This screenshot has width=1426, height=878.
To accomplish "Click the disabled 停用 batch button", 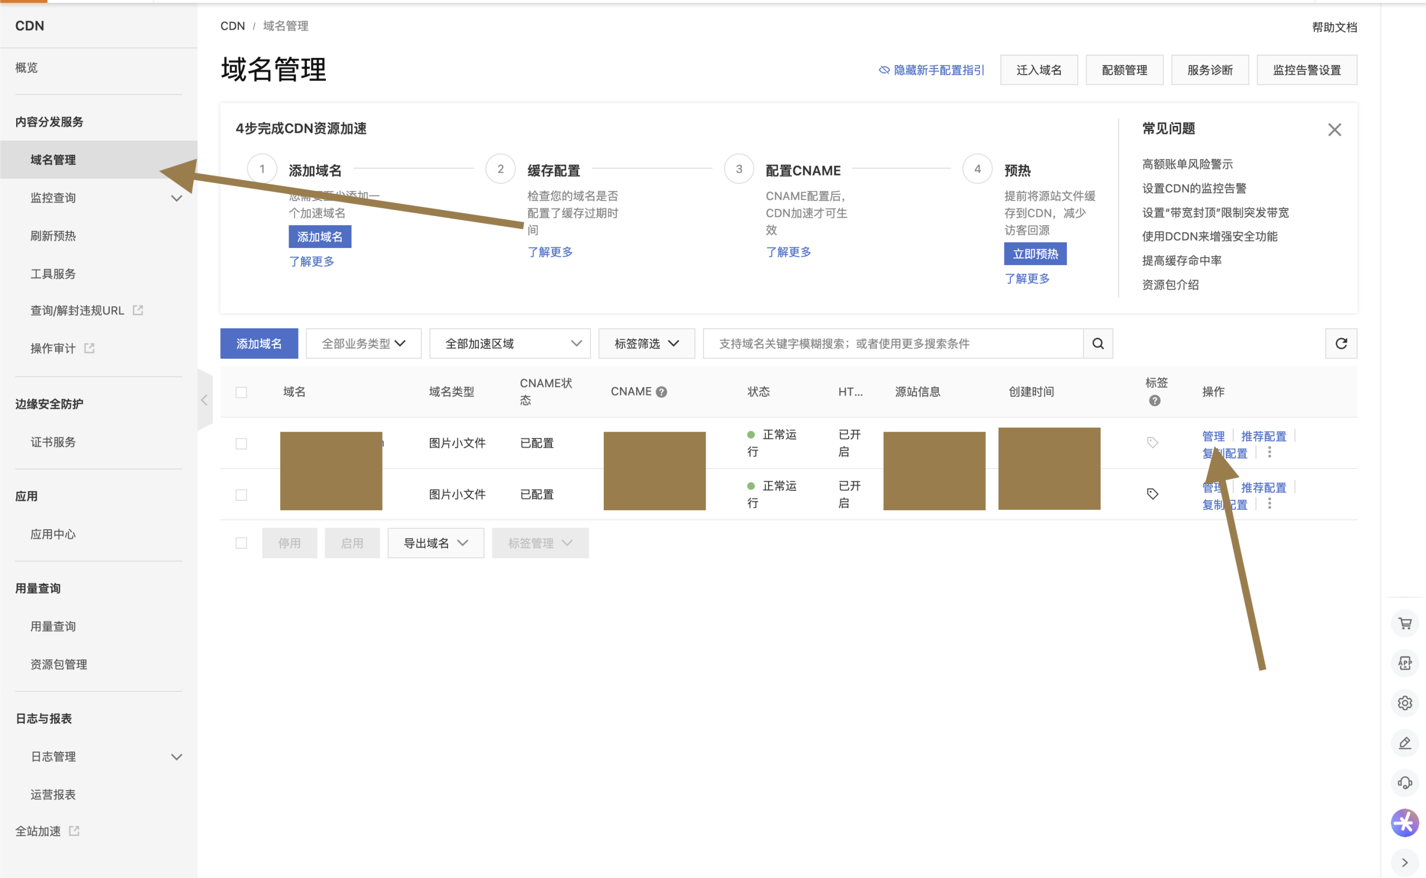I will 290,543.
